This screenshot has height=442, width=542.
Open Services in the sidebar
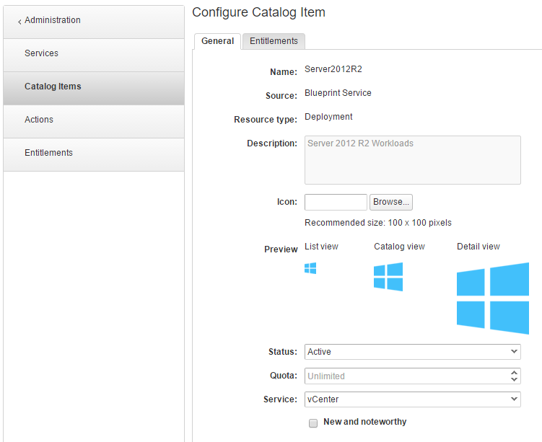point(41,53)
